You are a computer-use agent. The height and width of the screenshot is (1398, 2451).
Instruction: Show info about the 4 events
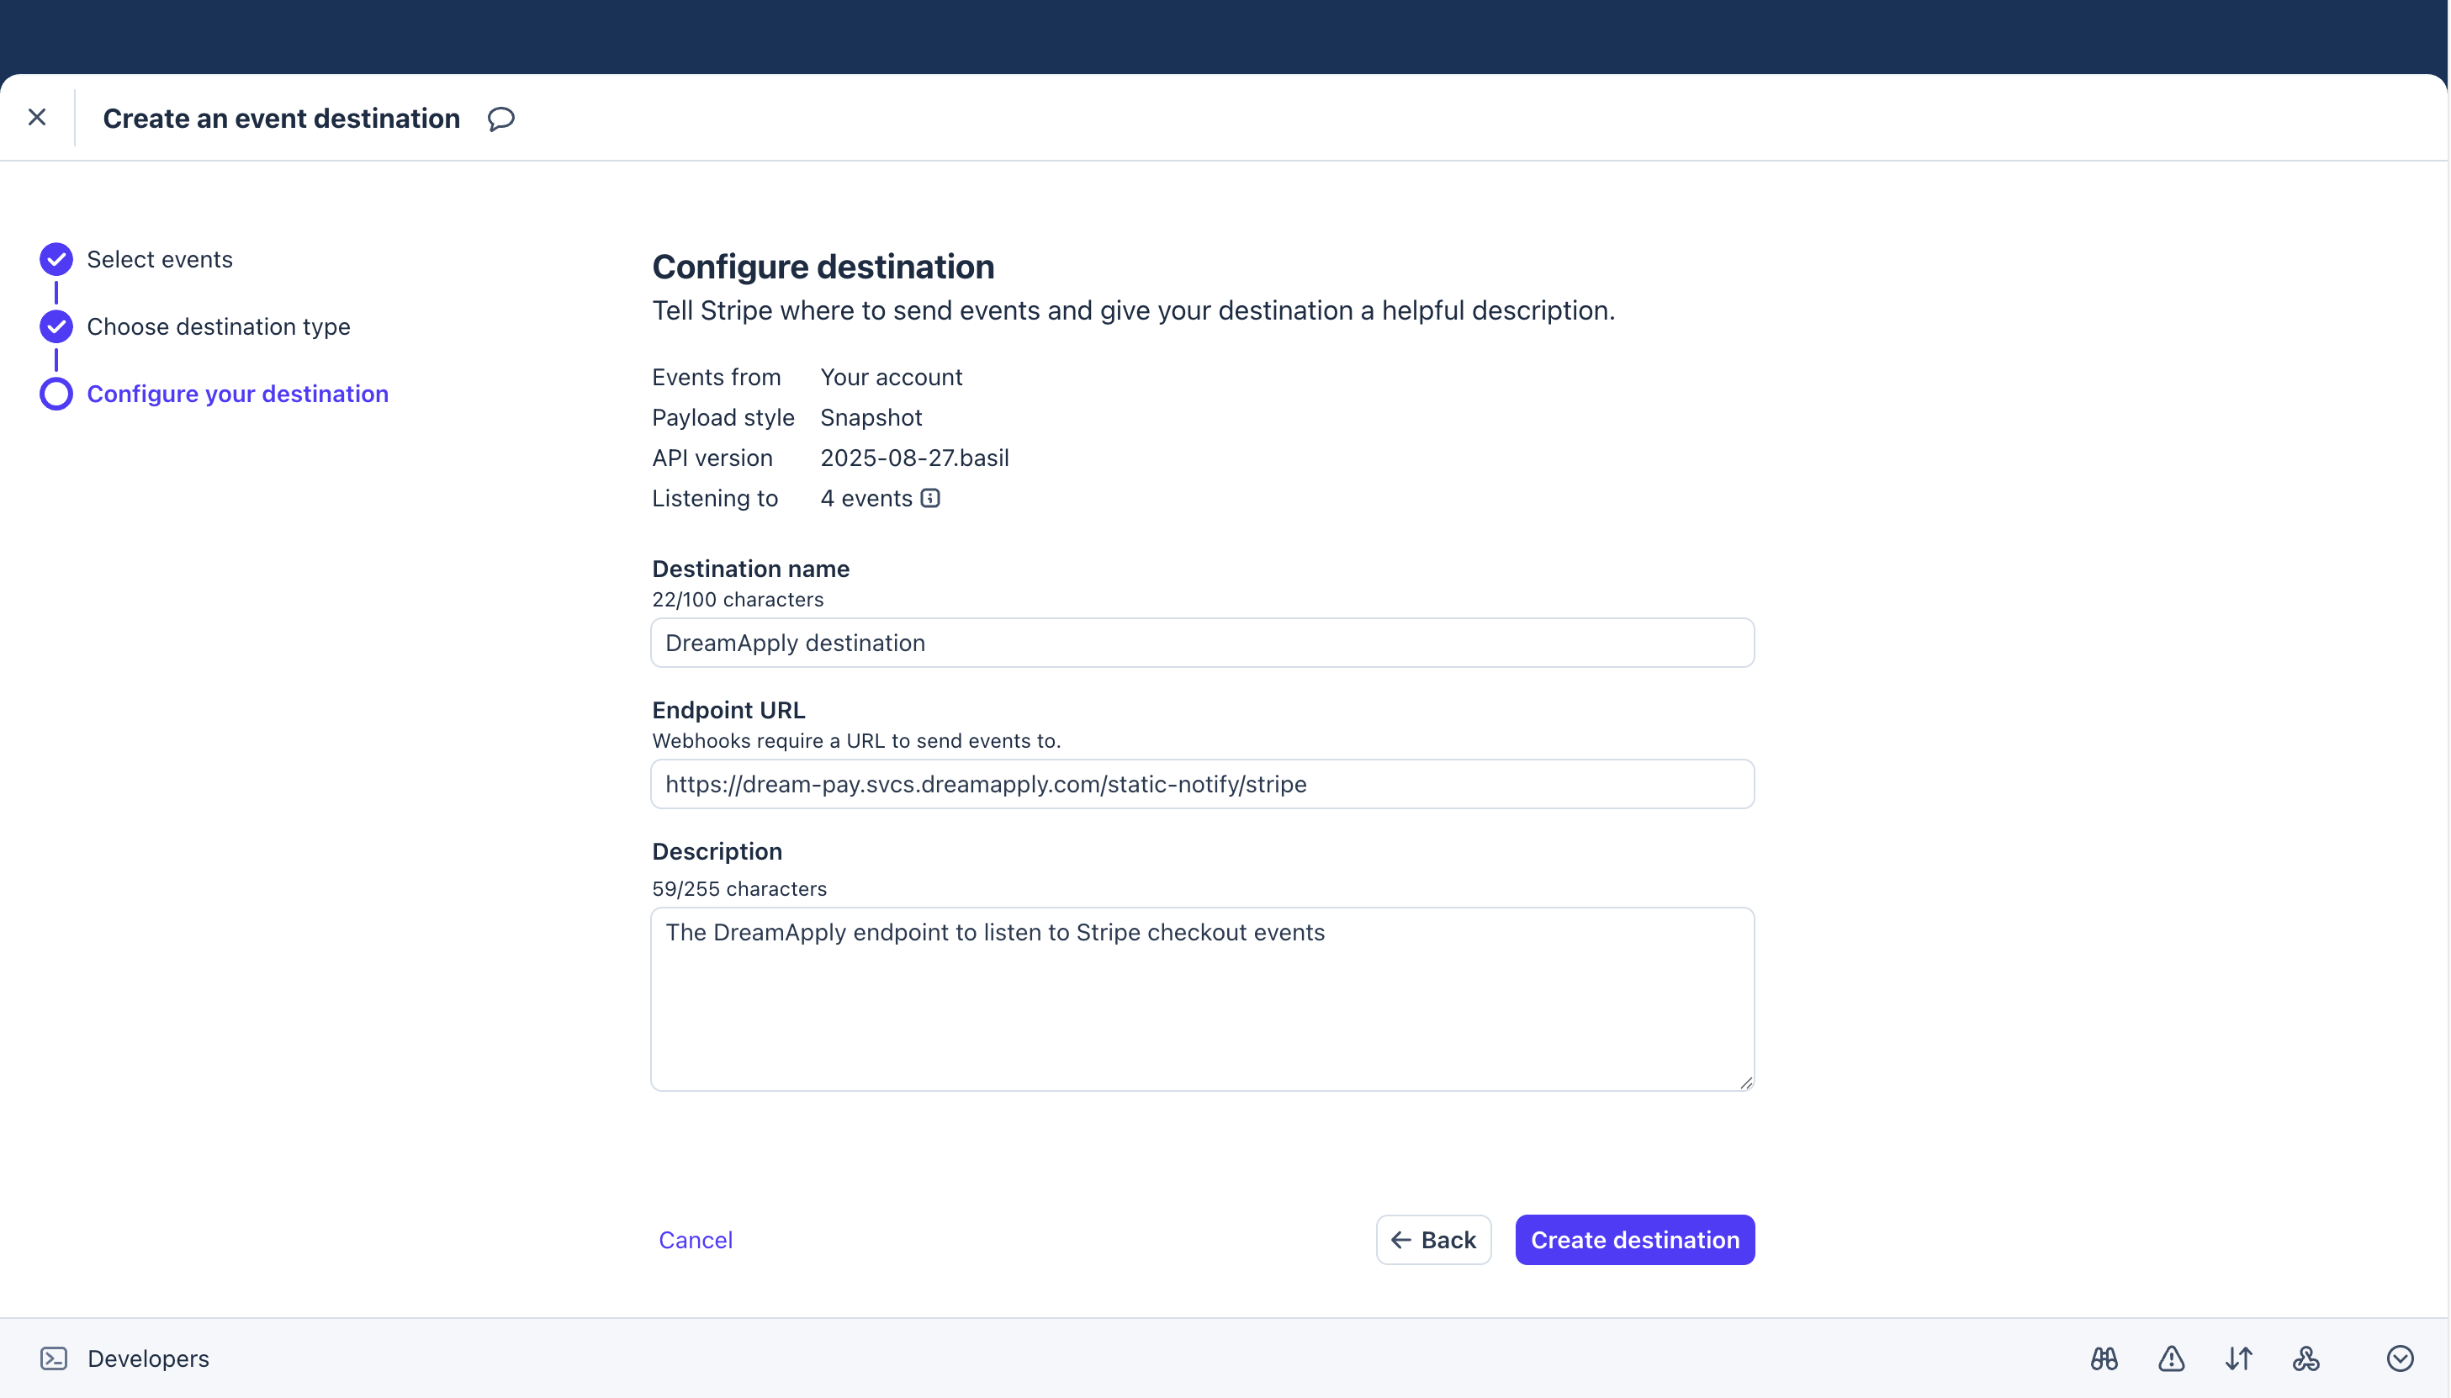coord(930,498)
